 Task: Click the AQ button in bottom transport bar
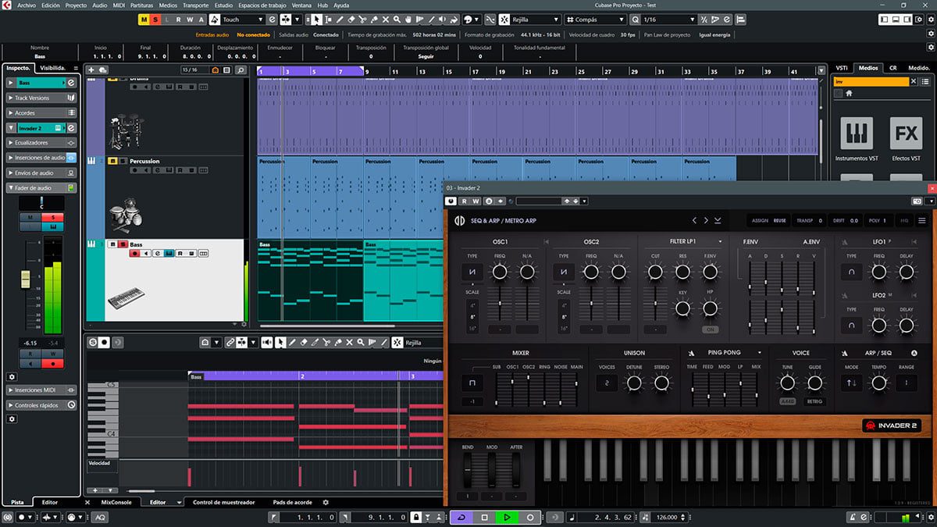tap(101, 517)
